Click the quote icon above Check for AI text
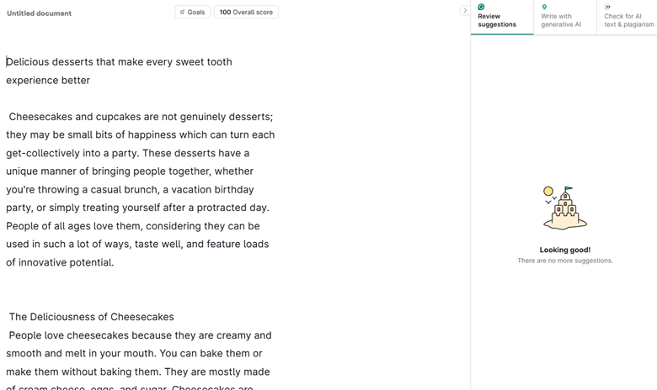 (607, 7)
